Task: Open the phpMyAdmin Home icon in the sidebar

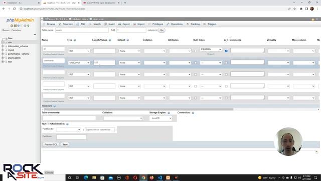Action: point(12,26)
